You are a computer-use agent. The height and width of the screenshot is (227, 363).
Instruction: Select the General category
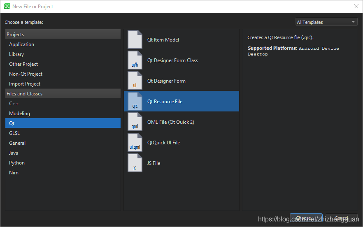(x=63, y=143)
